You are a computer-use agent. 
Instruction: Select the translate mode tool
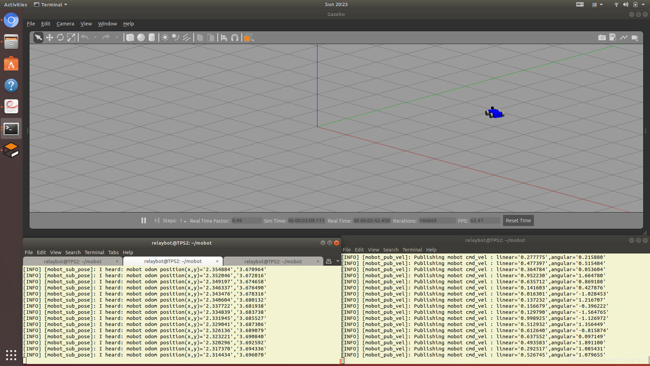[49, 38]
